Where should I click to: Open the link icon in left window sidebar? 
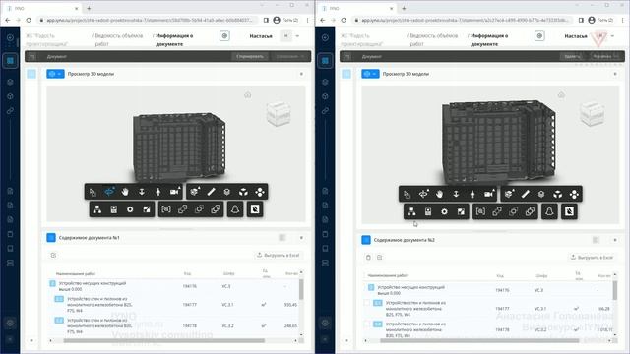[10, 111]
